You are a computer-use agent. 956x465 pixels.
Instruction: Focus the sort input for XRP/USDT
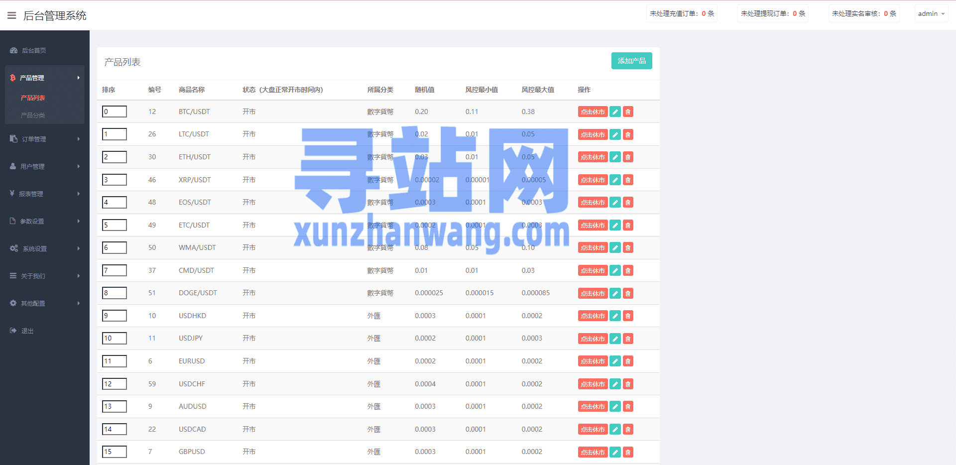point(115,180)
